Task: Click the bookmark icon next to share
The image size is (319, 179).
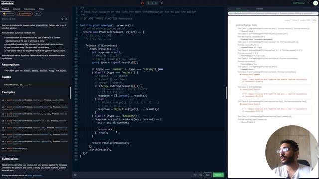Action: (x=66, y=19)
